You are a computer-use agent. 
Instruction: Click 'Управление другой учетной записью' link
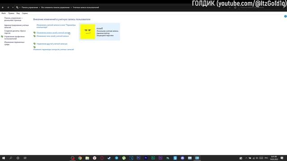click(x=52, y=44)
